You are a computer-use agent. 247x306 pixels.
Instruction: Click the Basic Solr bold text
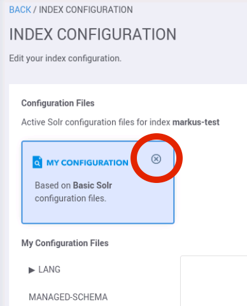click(92, 186)
